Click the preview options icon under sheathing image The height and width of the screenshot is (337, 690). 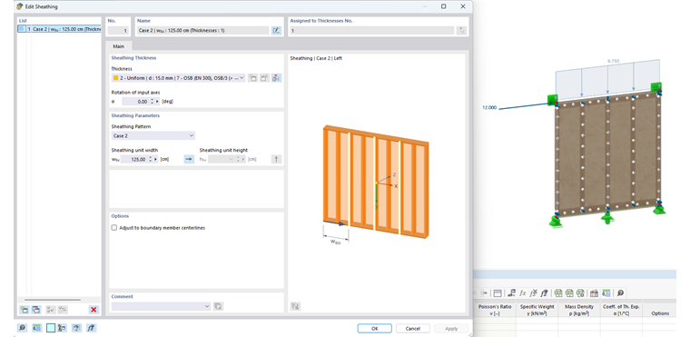pyautogui.click(x=295, y=306)
